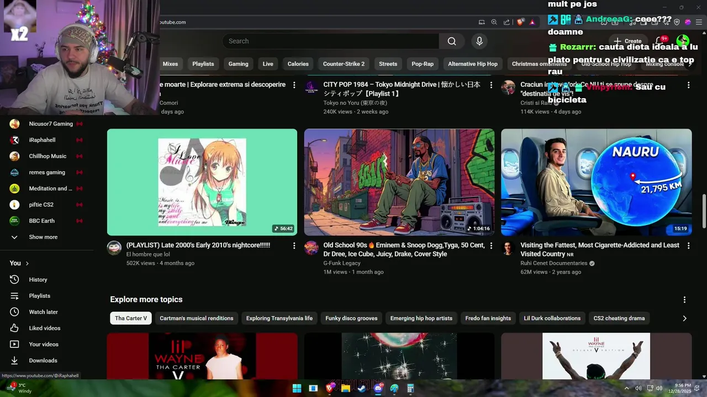
Task: Open G-Funk Legacy channel avatar
Action: click(312, 248)
